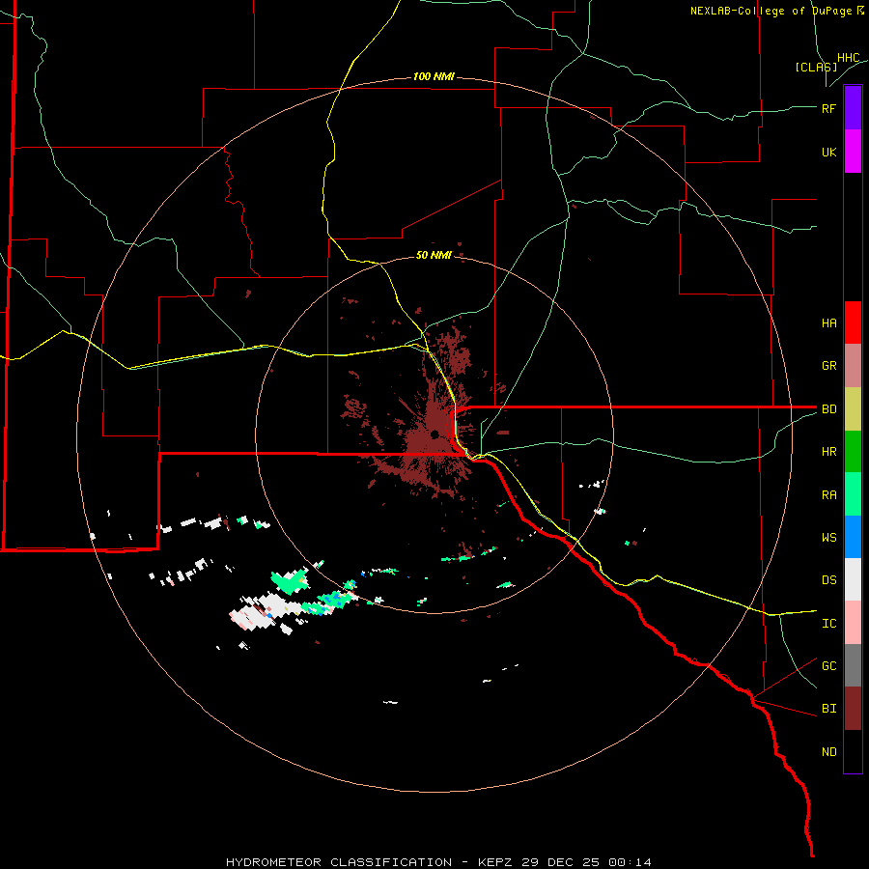Click the BI legend label
This screenshot has height=869, width=869.
pos(828,709)
